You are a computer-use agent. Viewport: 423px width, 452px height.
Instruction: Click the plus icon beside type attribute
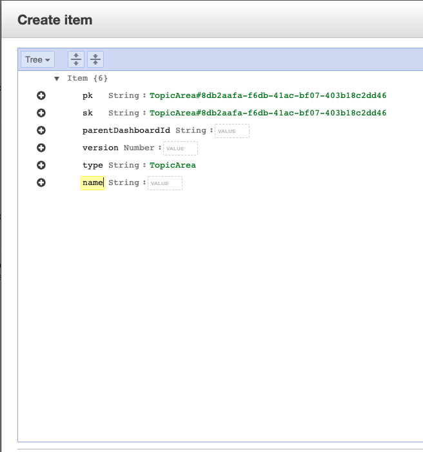click(41, 165)
